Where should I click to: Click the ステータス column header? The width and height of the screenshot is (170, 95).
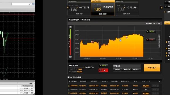click(x=104, y=82)
